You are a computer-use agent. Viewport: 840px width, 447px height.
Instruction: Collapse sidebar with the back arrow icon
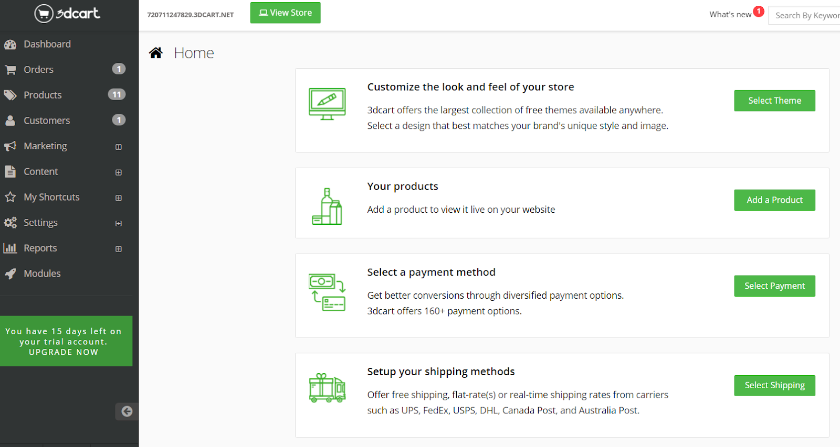click(x=127, y=411)
